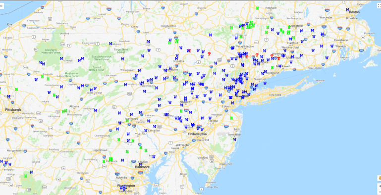Select the W marker near Bel Air

(154, 157)
